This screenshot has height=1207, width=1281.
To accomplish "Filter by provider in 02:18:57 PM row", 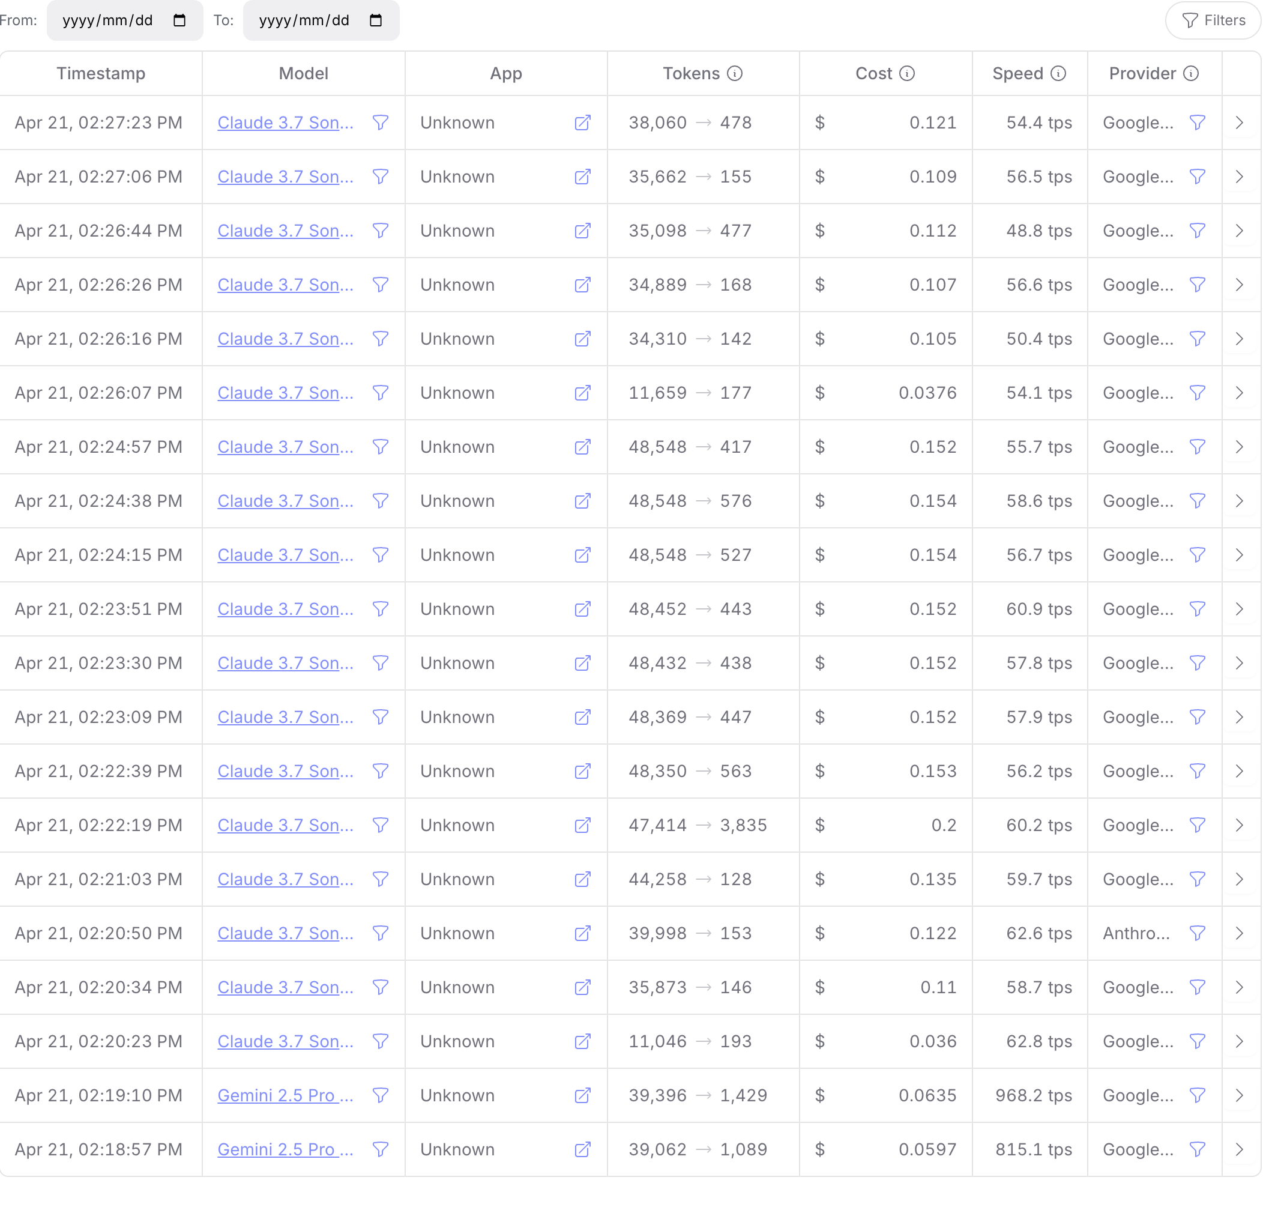I will tap(1197, 1149).
